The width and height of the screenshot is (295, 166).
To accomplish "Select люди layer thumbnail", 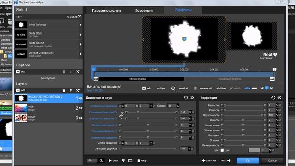I will tap(21, 118).
